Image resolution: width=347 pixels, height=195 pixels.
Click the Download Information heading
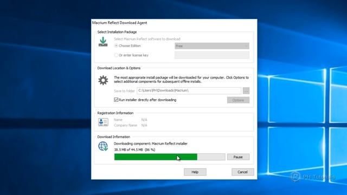(114, 137)
